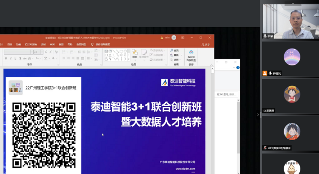The image size is (319, 174).
Task: Click the rainbow avatar participant thumbnail
Action: (x=292, y=57)
